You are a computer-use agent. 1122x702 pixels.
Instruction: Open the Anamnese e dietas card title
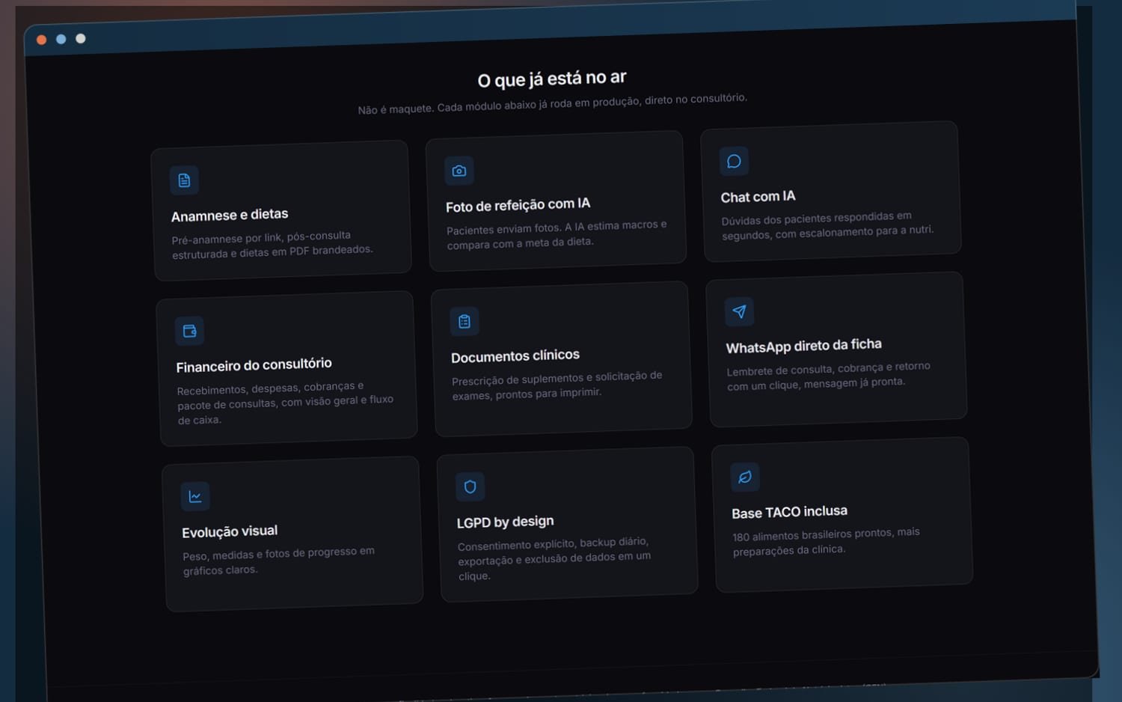coord(230,216)
